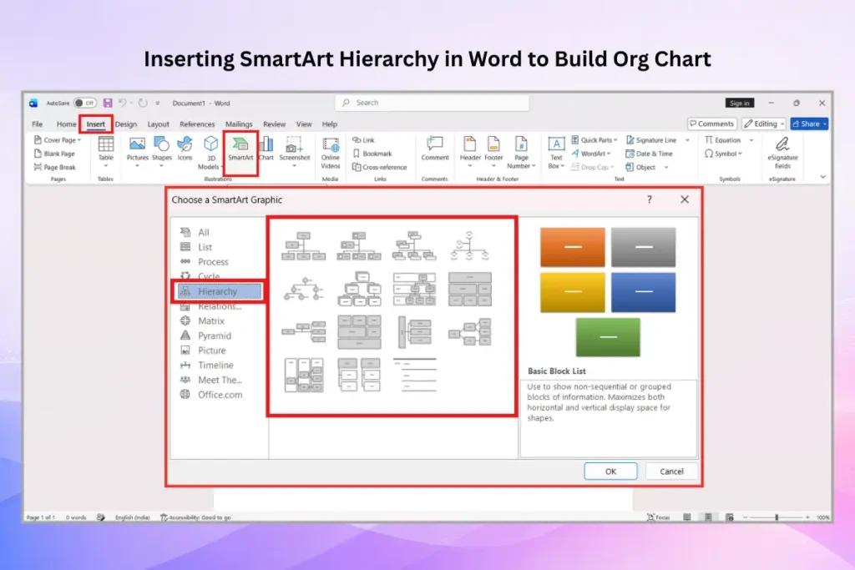The width and height of the screenshot is (855, 570).
Task: Save the document with the save icon
Action: click(108, 103)
